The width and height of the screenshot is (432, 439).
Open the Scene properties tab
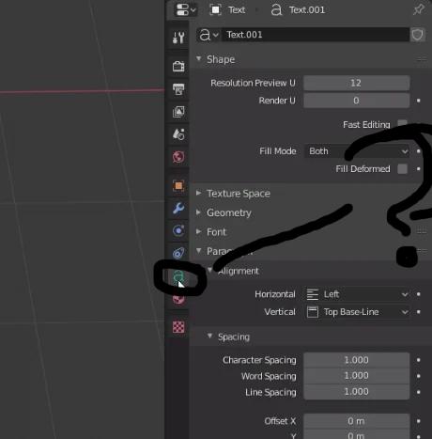click(x=178, y=134)
